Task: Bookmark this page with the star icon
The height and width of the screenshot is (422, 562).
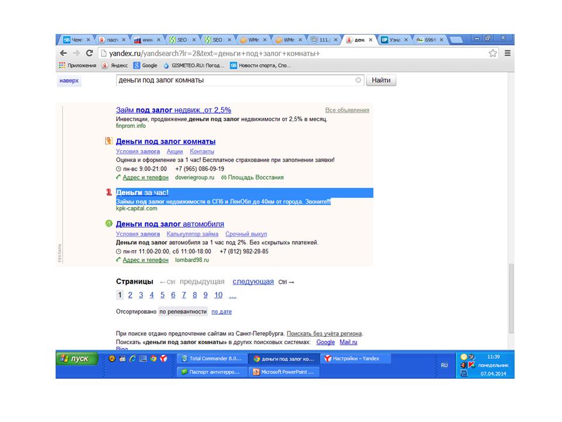Action: 493,53
